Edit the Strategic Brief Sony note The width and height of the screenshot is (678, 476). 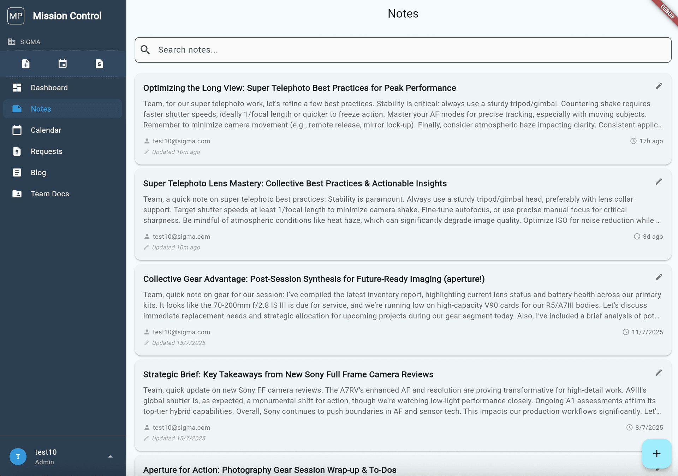click(x=659, y=373)
